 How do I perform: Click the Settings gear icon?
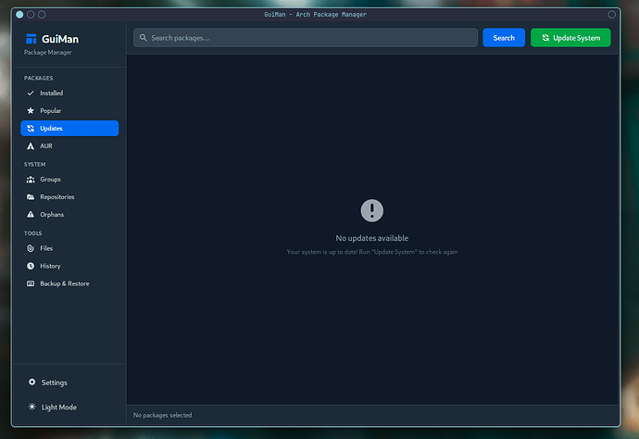[x=32, y=383]
